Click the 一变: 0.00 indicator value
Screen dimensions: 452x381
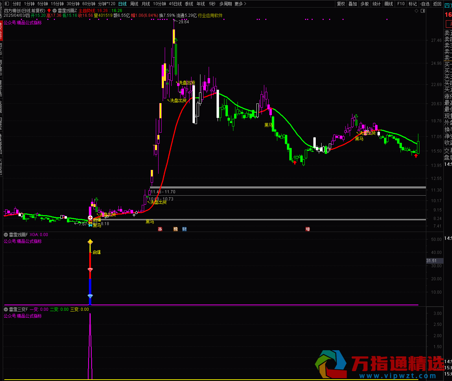coord(39,309)
